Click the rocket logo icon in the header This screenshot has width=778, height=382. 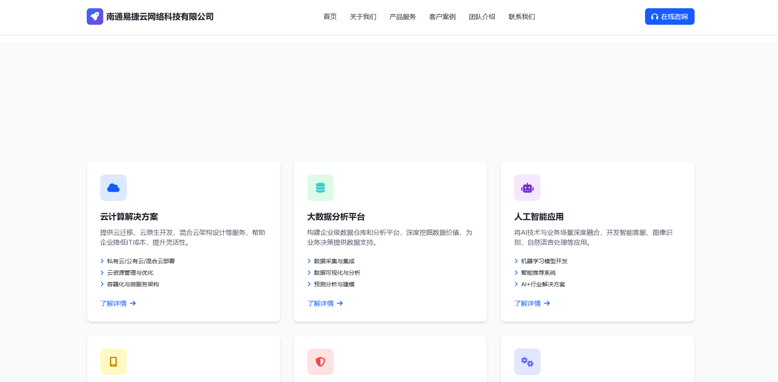pos(95,17)
